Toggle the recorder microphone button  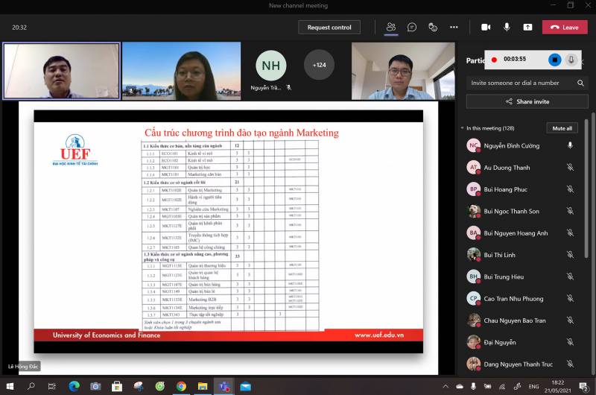tap(571, 59)
